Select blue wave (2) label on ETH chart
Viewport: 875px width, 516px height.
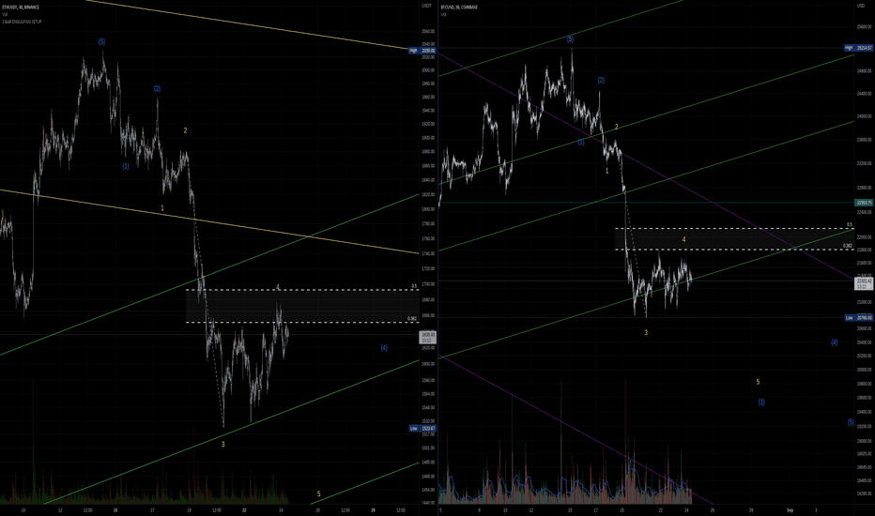click(x=157, y=89)
